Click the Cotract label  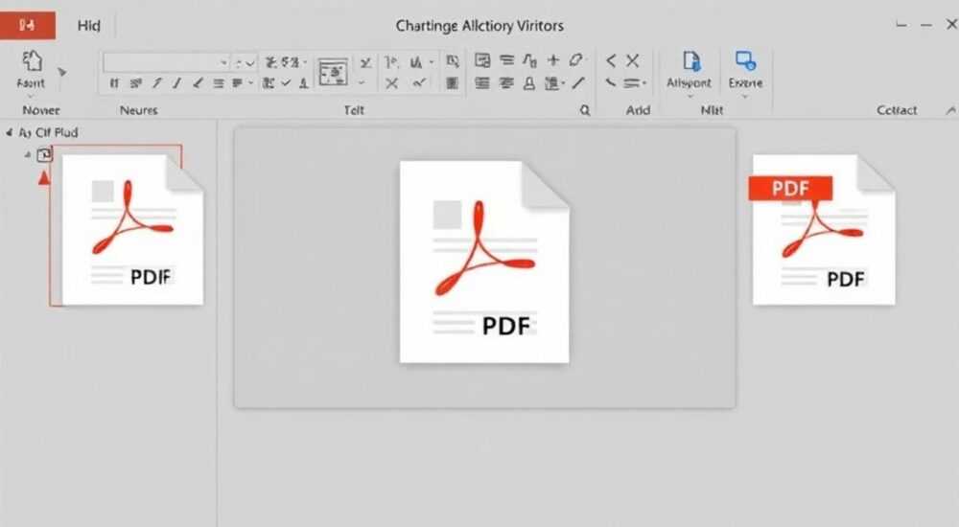tap(897, 110)
